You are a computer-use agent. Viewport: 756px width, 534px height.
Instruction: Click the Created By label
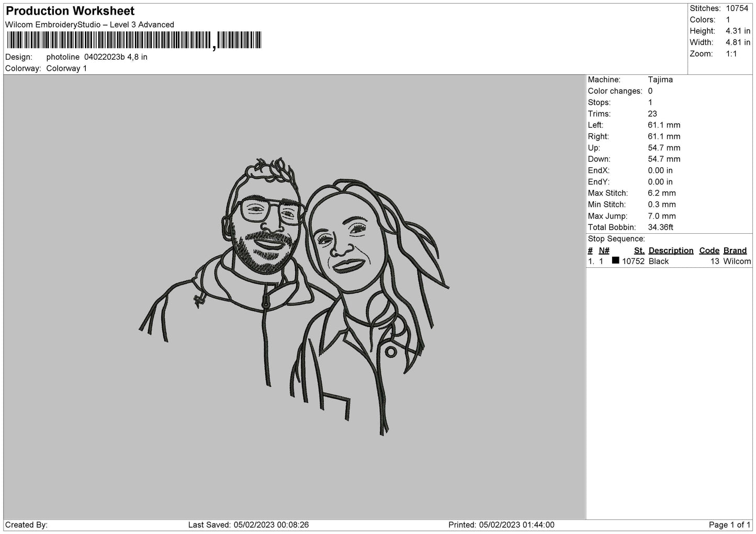point(27,525)
